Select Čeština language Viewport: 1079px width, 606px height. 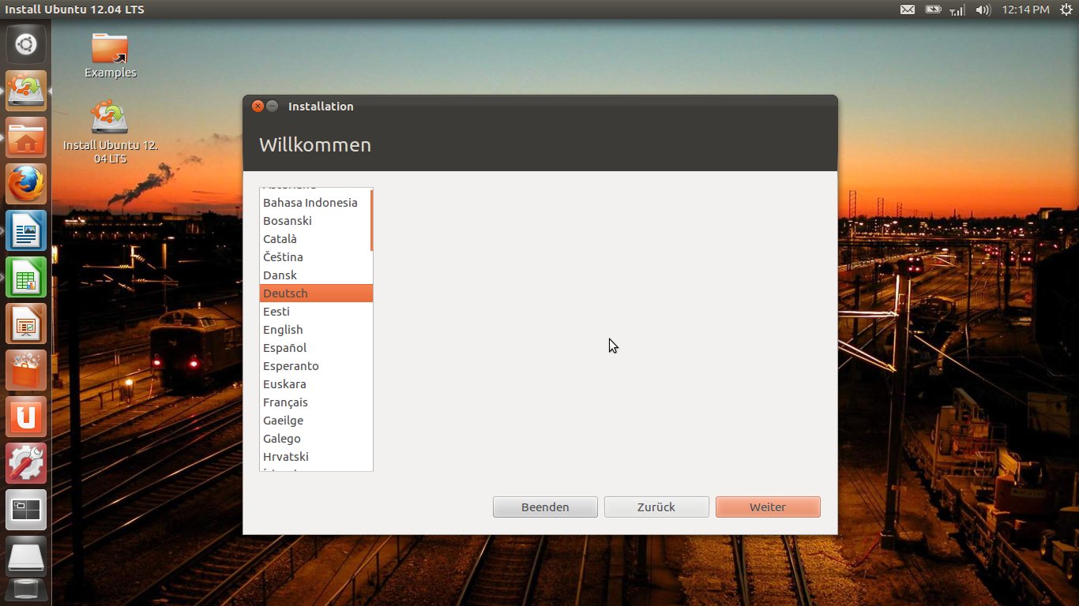pyautogui.click(x=315, y=257)
